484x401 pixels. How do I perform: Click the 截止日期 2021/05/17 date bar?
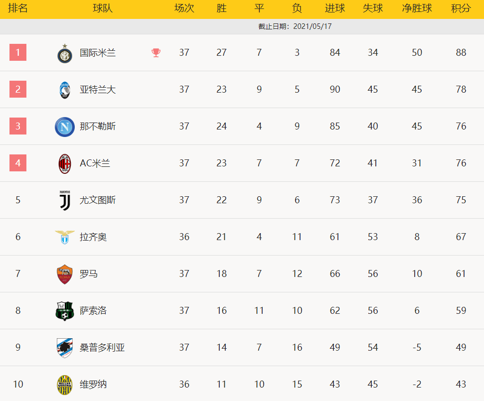click(x=295, y=26)
